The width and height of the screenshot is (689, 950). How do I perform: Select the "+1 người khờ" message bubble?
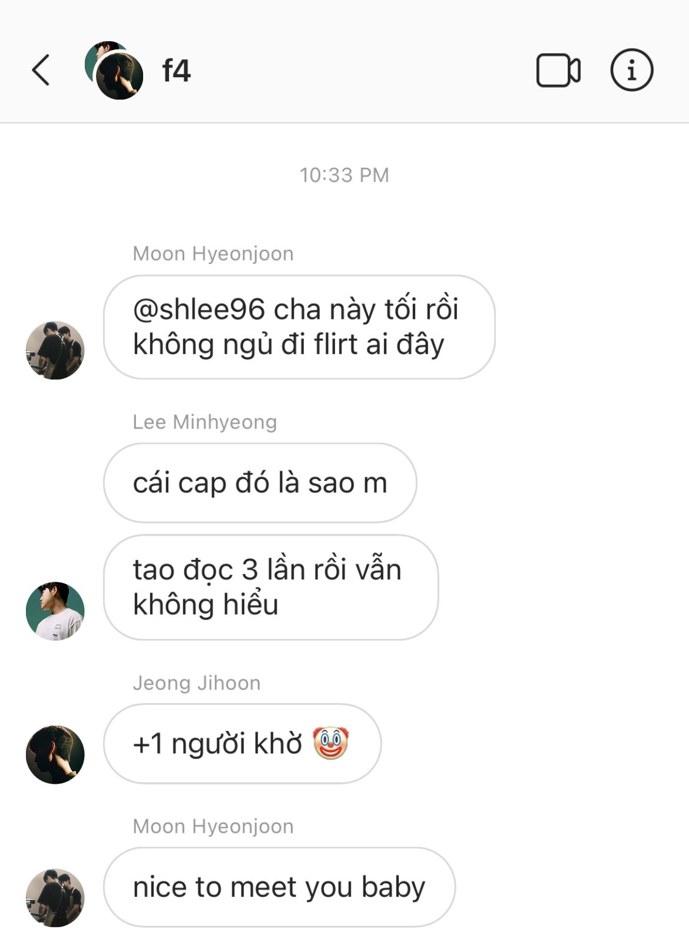[x=243, y=744]
